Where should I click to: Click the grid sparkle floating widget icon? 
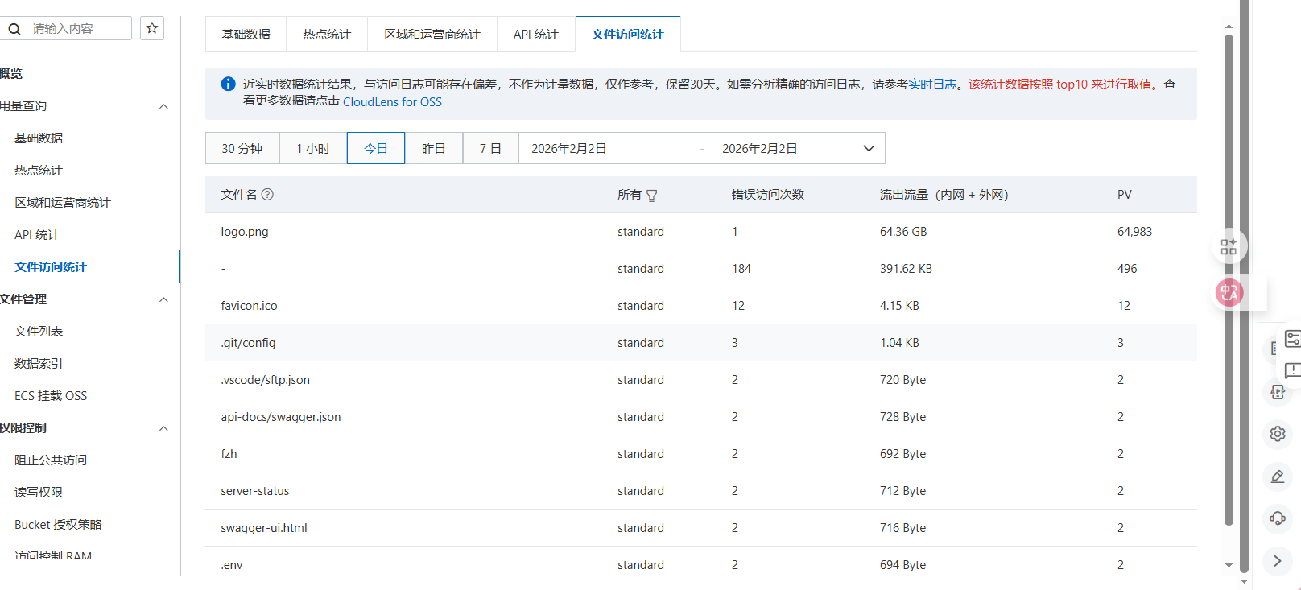[x=1229, y=246]
